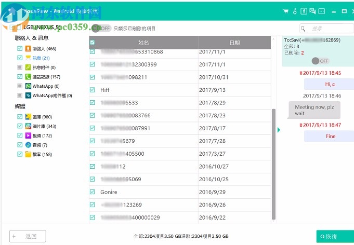
Task: Select the Hiff conversation row
Action: [180, 90]
